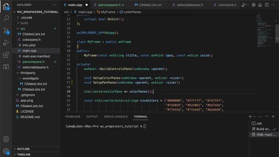Open the Accounts menu icon

pyautogui.click(x=6, y=139)
